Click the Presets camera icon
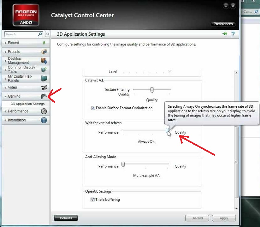This screenshot has height=227, width=260. click(x=44, y=52)
